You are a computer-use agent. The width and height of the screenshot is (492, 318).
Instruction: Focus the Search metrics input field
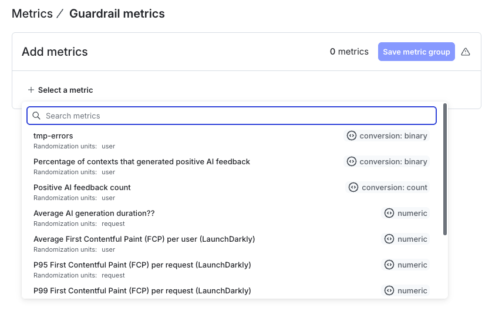[x=235, y=116]
